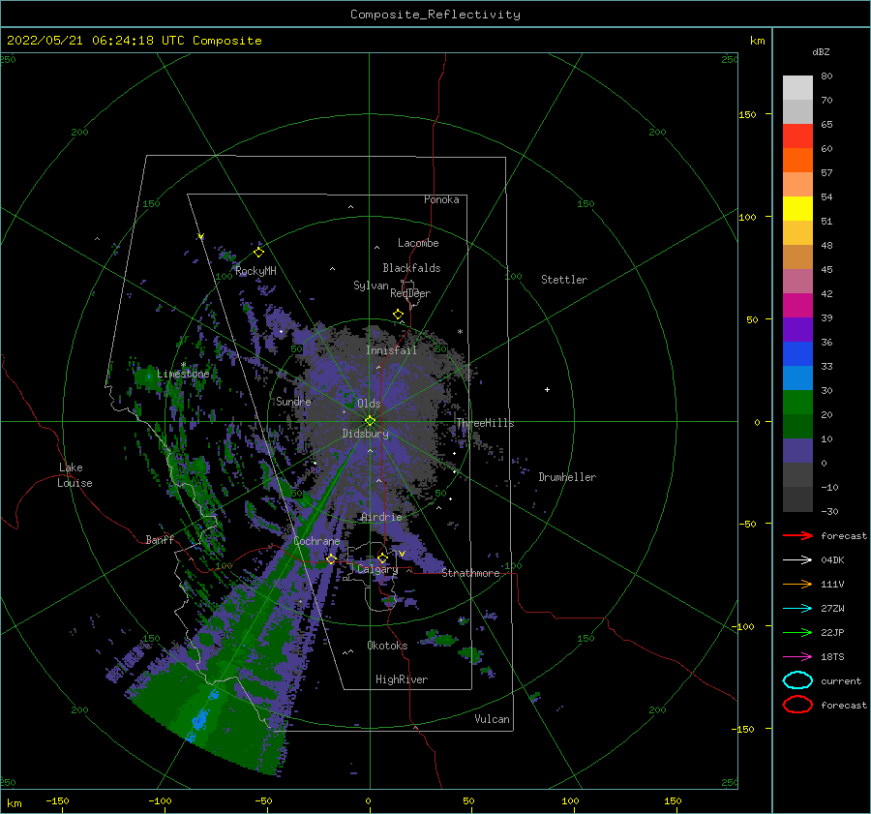The height and width of the screenshot is (814, 871).
Task: Click the green 22JP arrow icon
Action: pyautogui.click(x=797, y=632)
